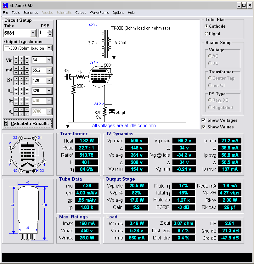Image resolution: width=254 pixels, height=264 pixels.
Task: Open the Rl value dropdown
Action: coord(49,111)
